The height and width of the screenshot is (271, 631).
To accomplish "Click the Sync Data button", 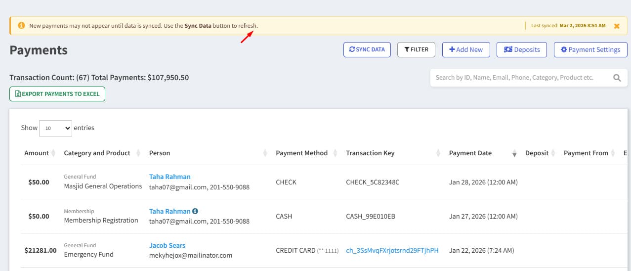I will (367, 49).
